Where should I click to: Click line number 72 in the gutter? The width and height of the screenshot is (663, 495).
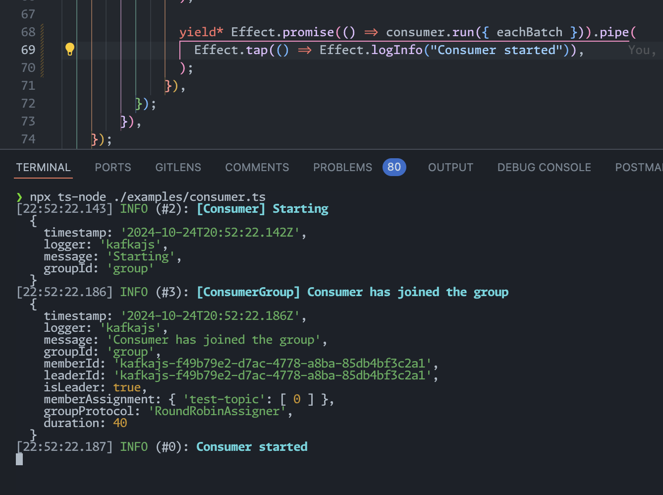(x=28, y=104)
